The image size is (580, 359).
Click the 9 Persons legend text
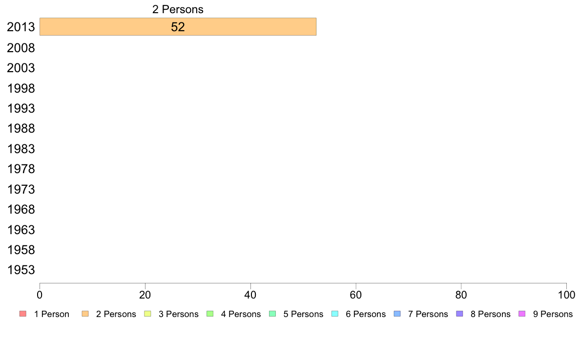(553, 314)
